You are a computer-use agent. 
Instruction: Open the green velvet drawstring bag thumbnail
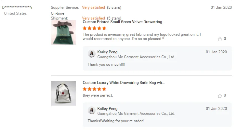click(63, 33)
